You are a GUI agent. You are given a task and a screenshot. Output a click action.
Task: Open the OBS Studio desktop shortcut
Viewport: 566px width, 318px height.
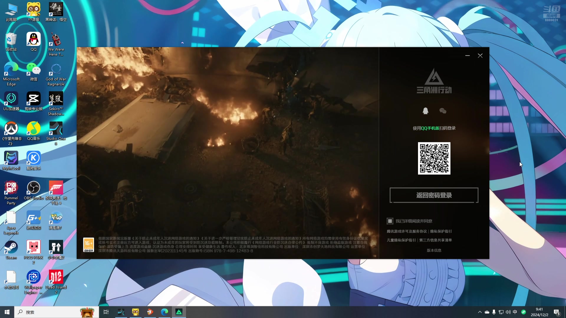[x=34, y=191]
